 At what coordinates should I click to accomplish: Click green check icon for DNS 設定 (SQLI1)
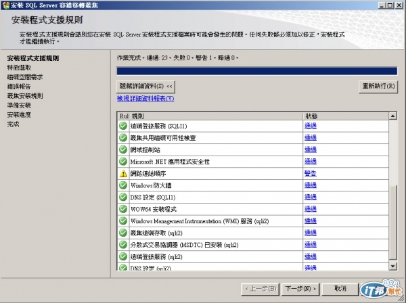tap(123, 197)
